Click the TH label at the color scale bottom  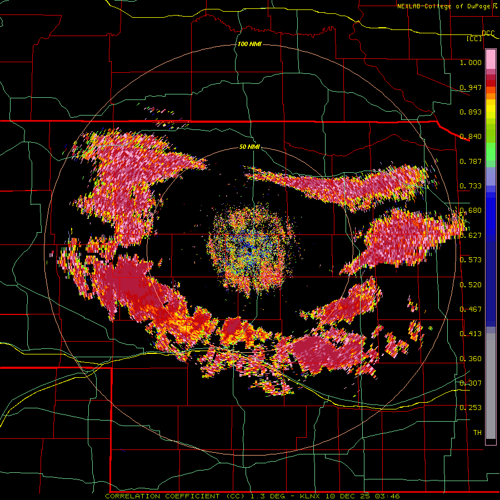tap(477, 433)
